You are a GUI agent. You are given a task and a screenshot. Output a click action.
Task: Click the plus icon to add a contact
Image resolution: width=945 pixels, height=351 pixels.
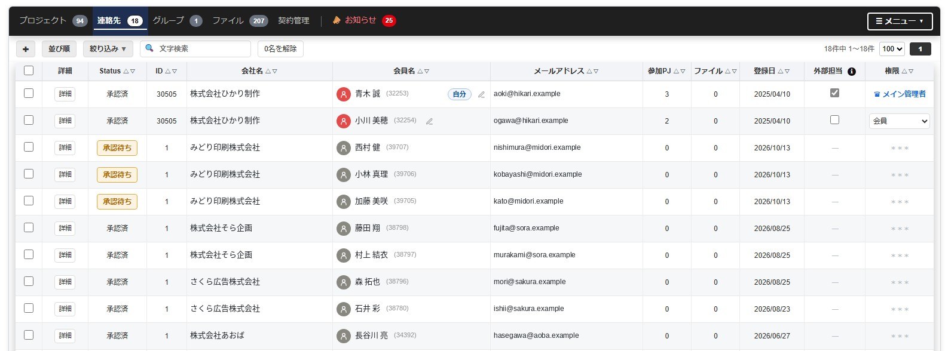point(25,49)
